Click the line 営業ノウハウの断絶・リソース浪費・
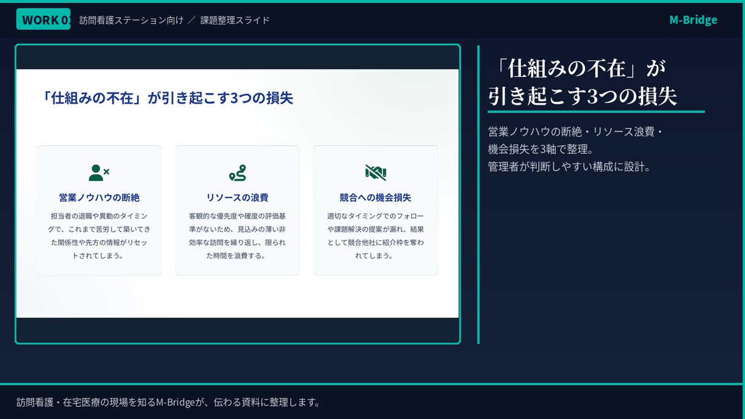Viewport: 745px width, 419px height. [x=576, y=132]
